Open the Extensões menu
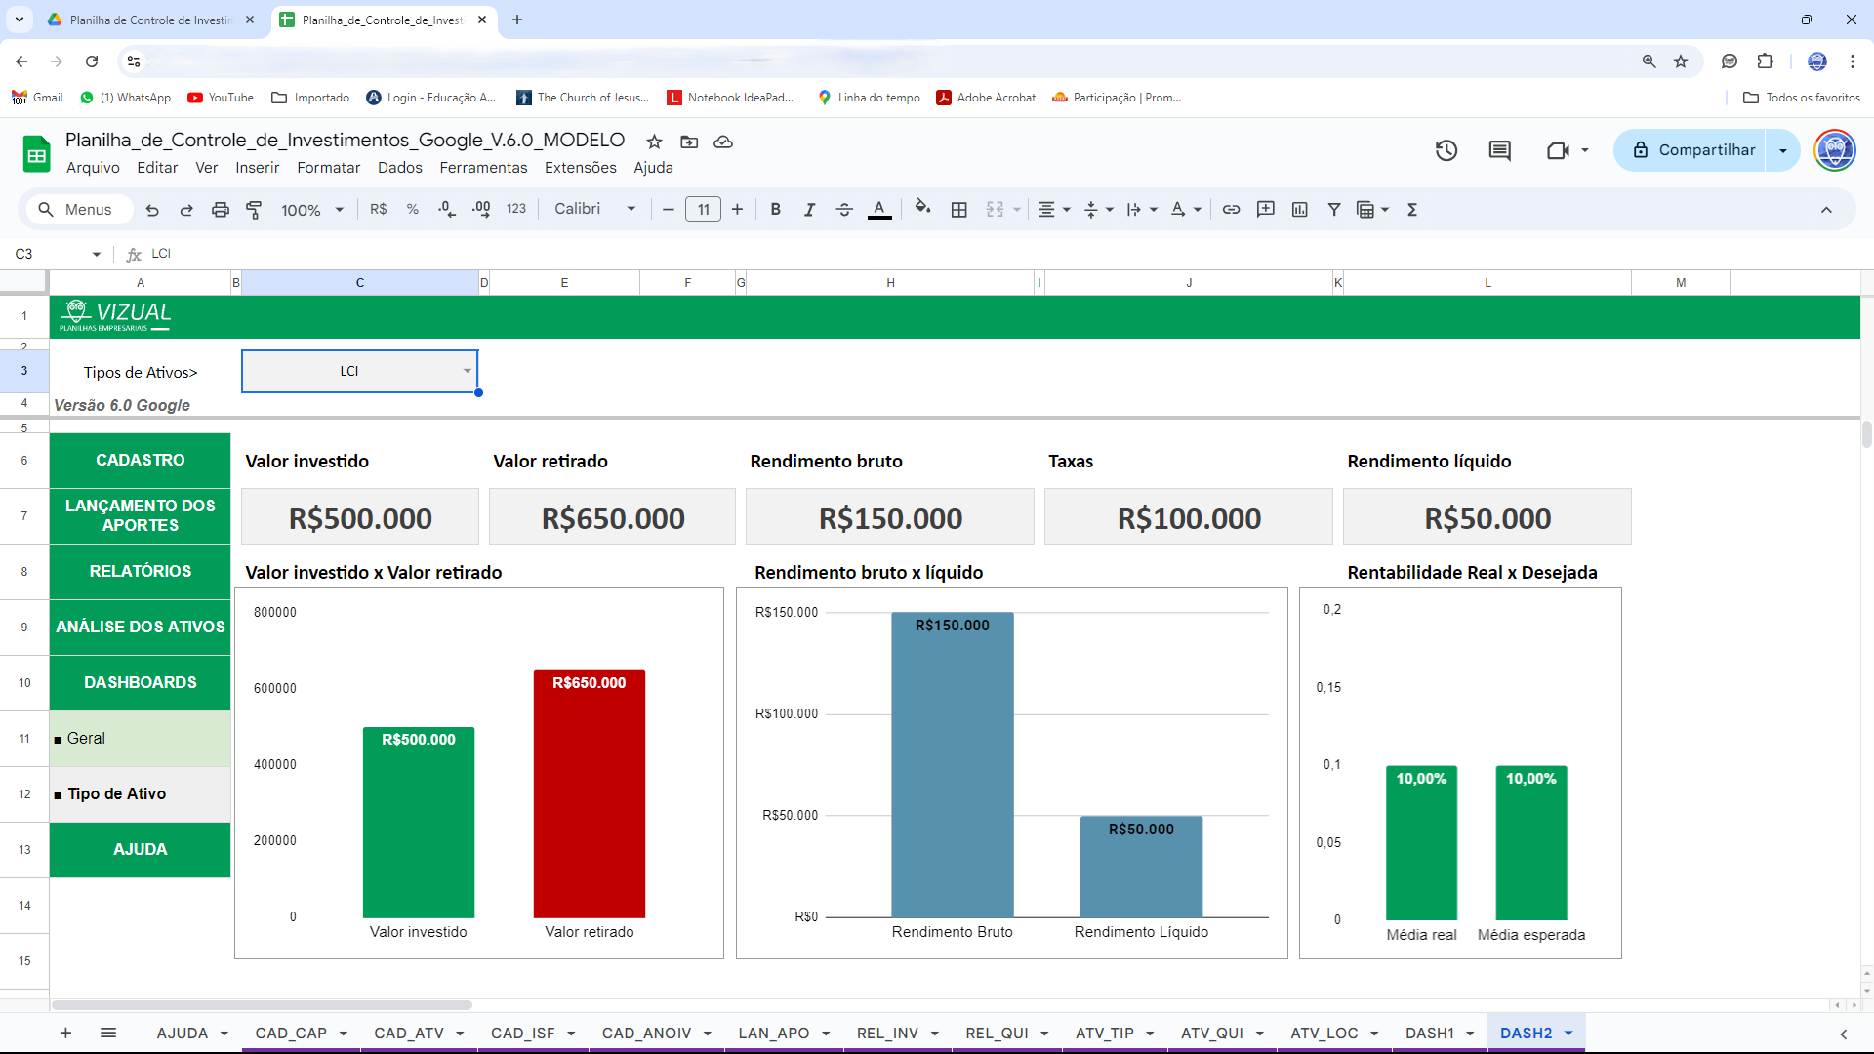1874x1054 pixels. pyautogui.click(x=580, y=168)
